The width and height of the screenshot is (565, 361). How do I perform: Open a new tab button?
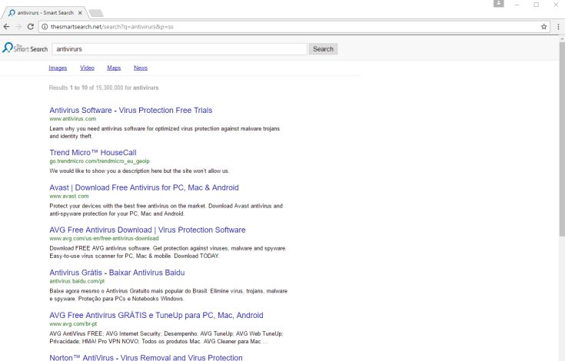(96, 13)
